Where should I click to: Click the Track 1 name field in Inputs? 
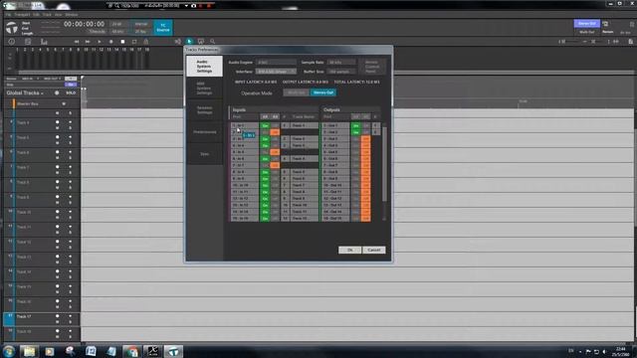[304, 126]
